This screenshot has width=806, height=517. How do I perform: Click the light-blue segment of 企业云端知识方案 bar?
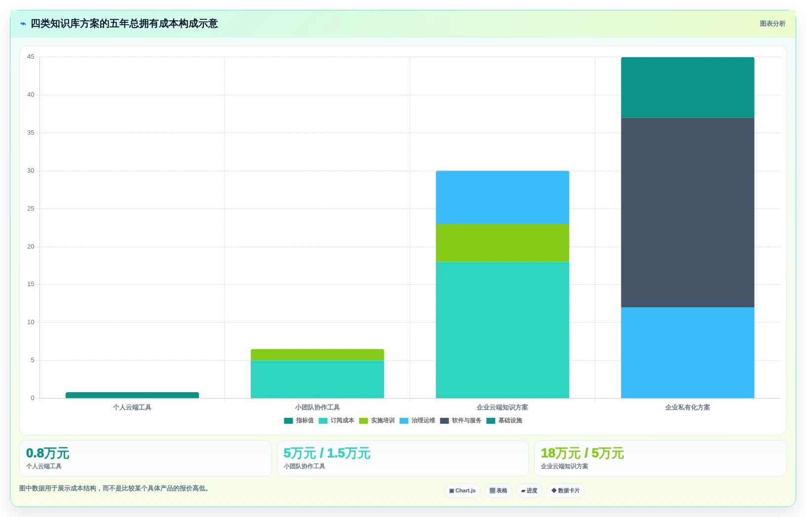[x=502, y=197]
